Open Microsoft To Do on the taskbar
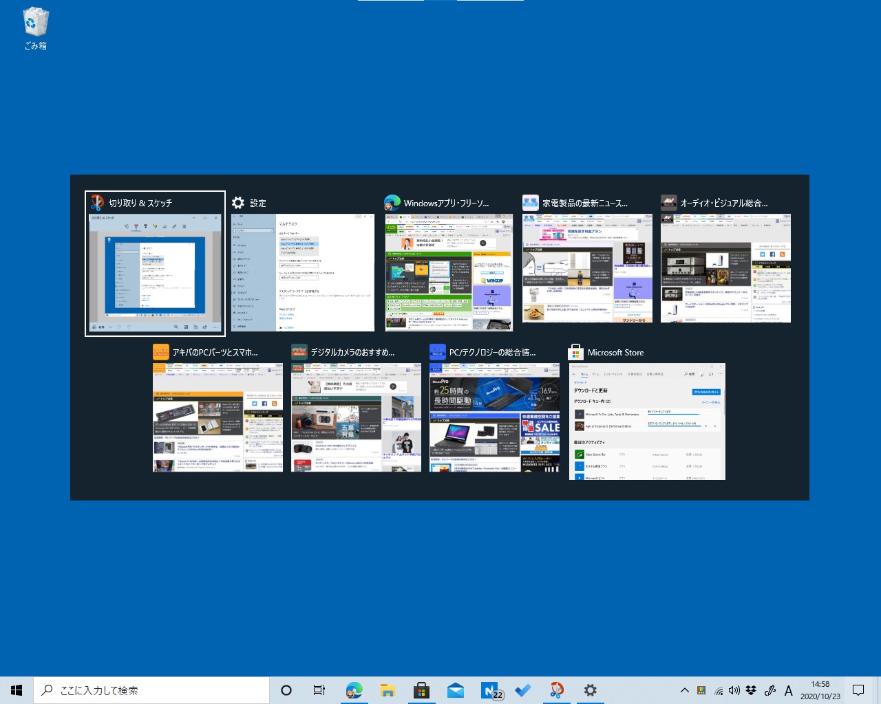 click(523, 690)
